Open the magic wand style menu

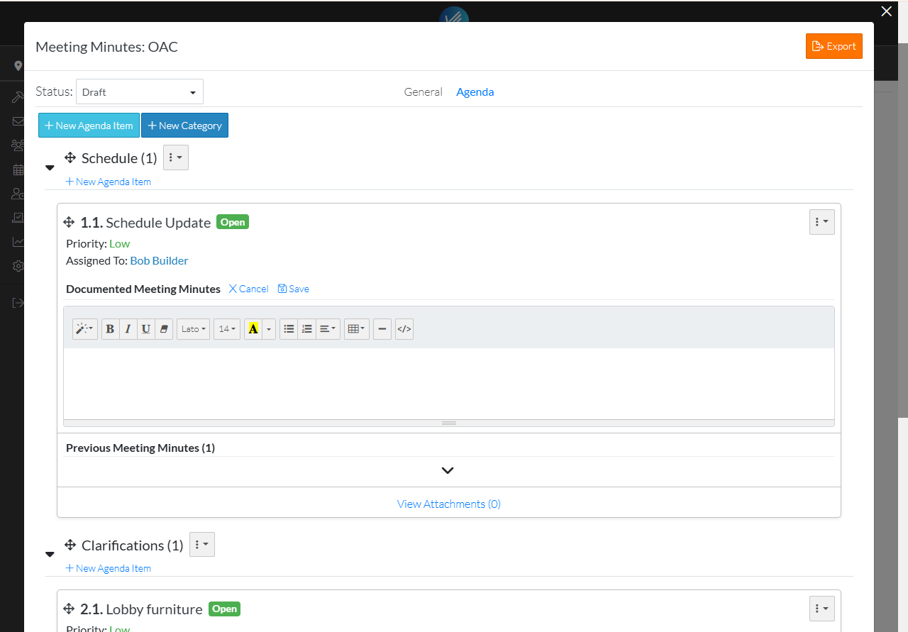coord(85,329)
